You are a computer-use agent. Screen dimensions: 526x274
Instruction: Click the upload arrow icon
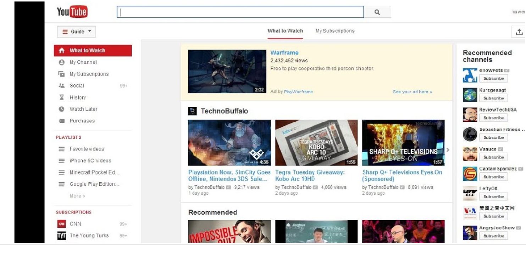(x=519, y=32)
